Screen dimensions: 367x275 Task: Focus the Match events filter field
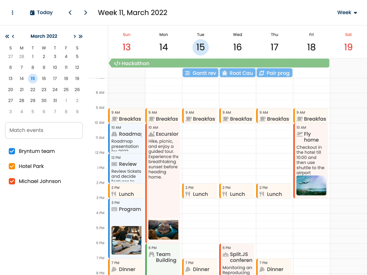44,130
